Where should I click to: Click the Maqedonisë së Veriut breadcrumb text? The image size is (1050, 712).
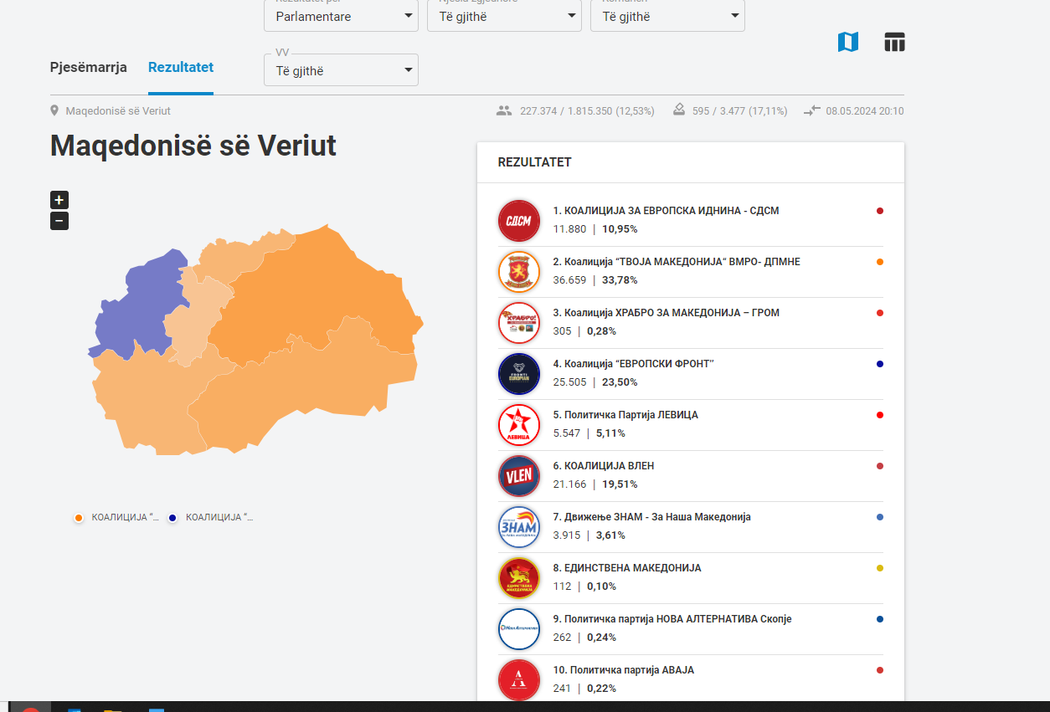tap(118, 110)
